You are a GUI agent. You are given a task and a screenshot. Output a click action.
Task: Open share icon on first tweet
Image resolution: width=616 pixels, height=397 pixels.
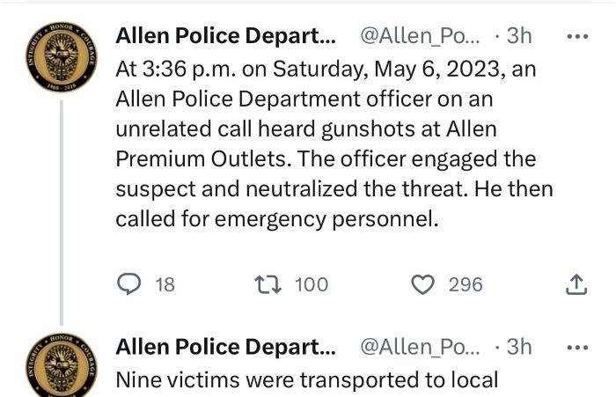(x=576, y=284)
